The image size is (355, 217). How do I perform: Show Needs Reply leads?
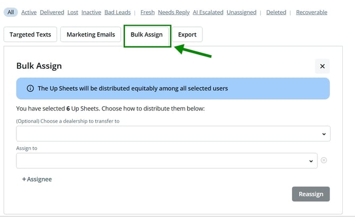pyautogui.click(x=174, y=12)
